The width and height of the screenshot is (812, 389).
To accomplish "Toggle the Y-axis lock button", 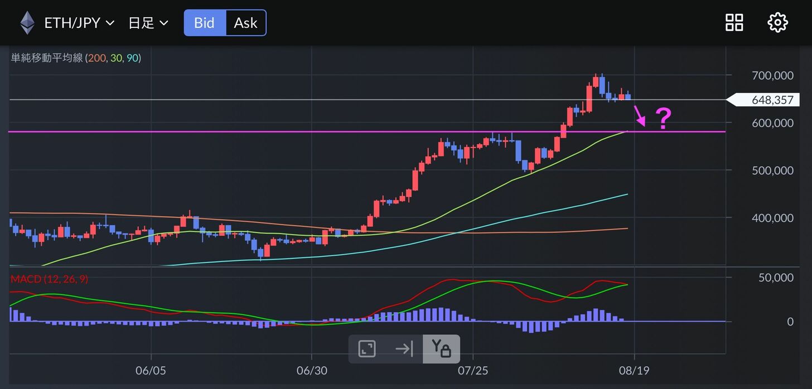I will (x=441, y=349).
